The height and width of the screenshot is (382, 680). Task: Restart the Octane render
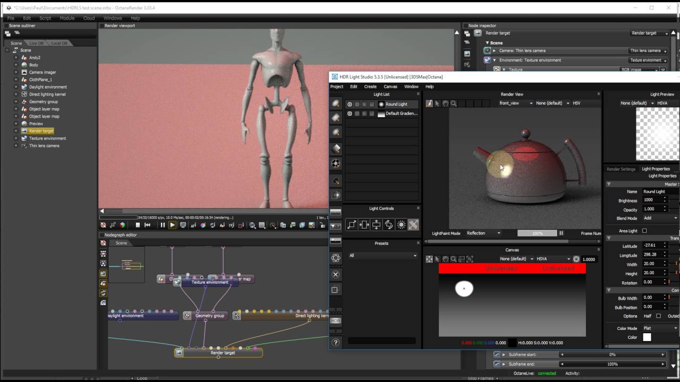[x=148, y=225]
